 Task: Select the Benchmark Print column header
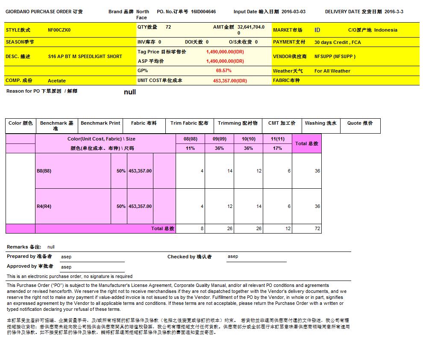point(100,123)
